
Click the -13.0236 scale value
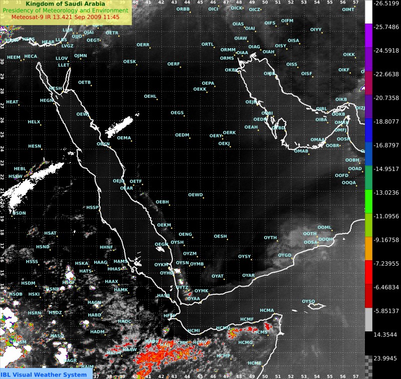[386, 193]
